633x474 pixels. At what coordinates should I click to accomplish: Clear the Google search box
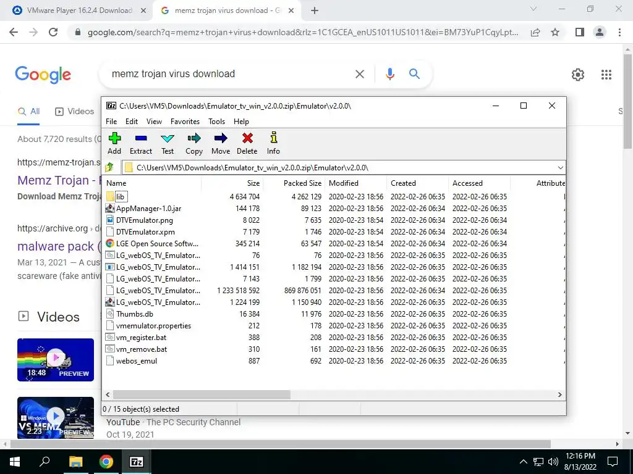pyautogui.click(x=360, y=74)
